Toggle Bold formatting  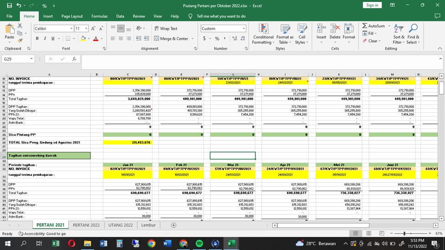(x=37, y=38)
